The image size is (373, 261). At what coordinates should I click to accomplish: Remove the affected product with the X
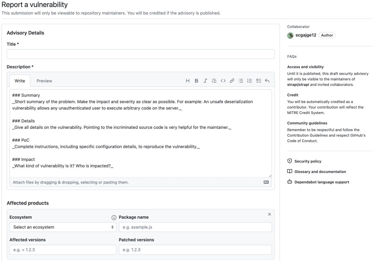click(x=269, y=214)
